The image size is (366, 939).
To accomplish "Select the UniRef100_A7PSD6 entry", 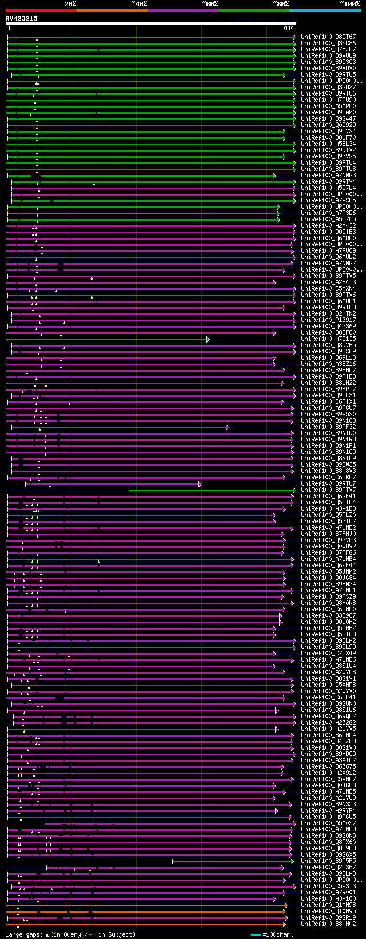I will [328, 213].
